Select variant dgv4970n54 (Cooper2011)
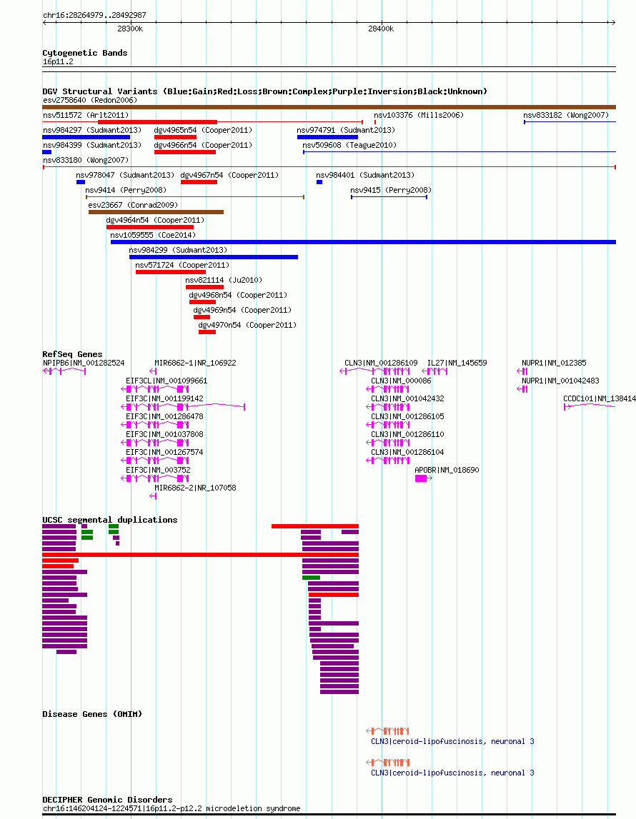 tap(247, 326)
